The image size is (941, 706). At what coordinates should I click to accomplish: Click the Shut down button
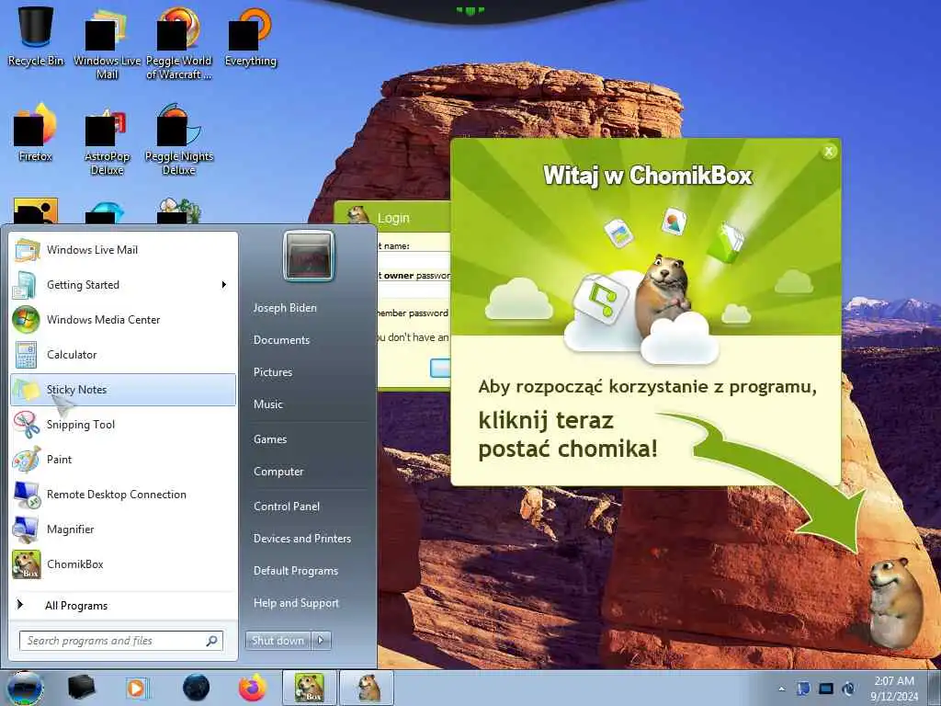click(x=278, y=641)
